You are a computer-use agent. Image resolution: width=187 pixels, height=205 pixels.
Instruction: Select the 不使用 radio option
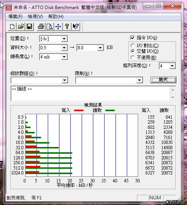pyautogui.click(x=132, y=58)
